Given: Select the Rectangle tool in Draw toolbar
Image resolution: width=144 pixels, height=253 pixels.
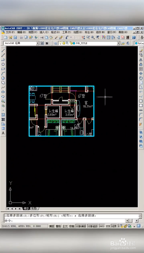Looking at the screenshot, I should click(x=3, y=69).
